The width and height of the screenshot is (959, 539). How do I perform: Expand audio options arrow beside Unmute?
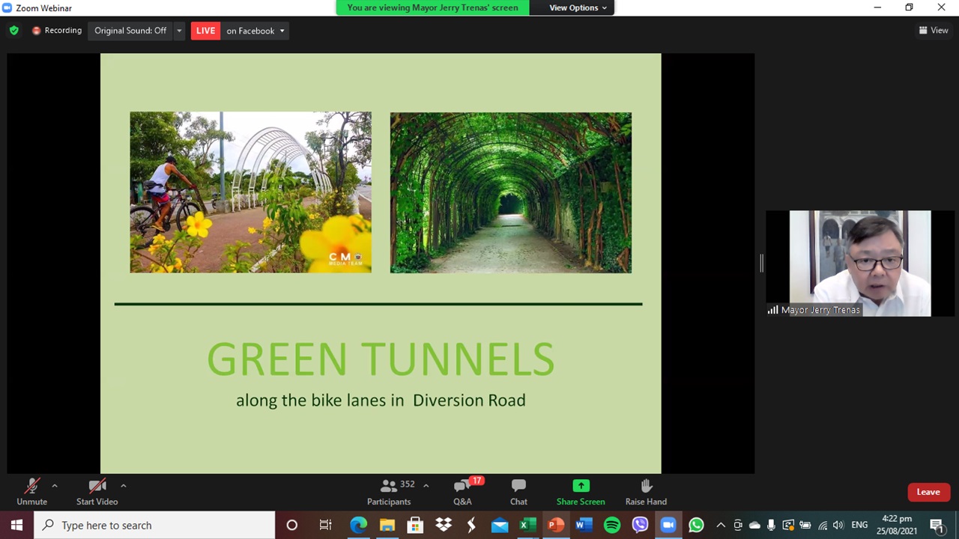[x=55, y=486]
